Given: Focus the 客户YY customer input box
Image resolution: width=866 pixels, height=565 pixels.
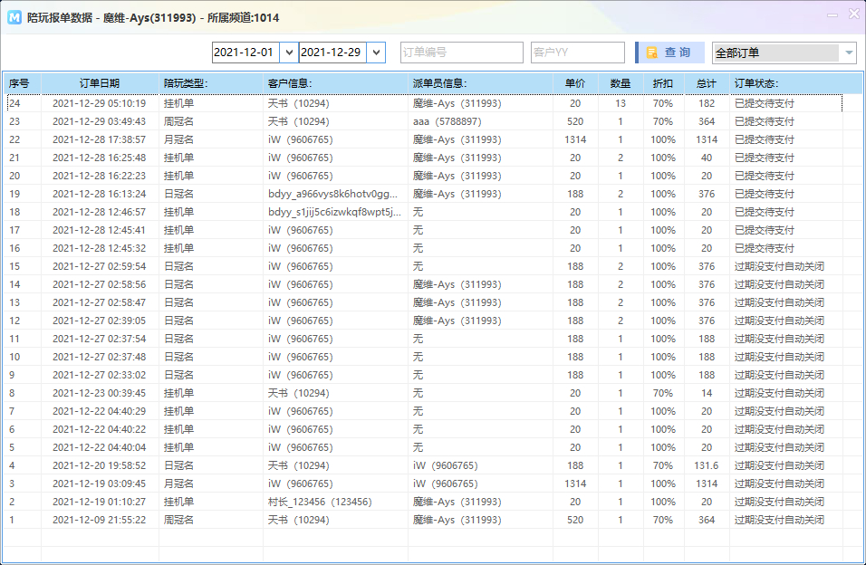Looking at the screenshot, I should (x=578, y=53).
